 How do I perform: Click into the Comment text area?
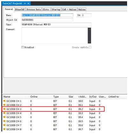click(x=55, y=35)
